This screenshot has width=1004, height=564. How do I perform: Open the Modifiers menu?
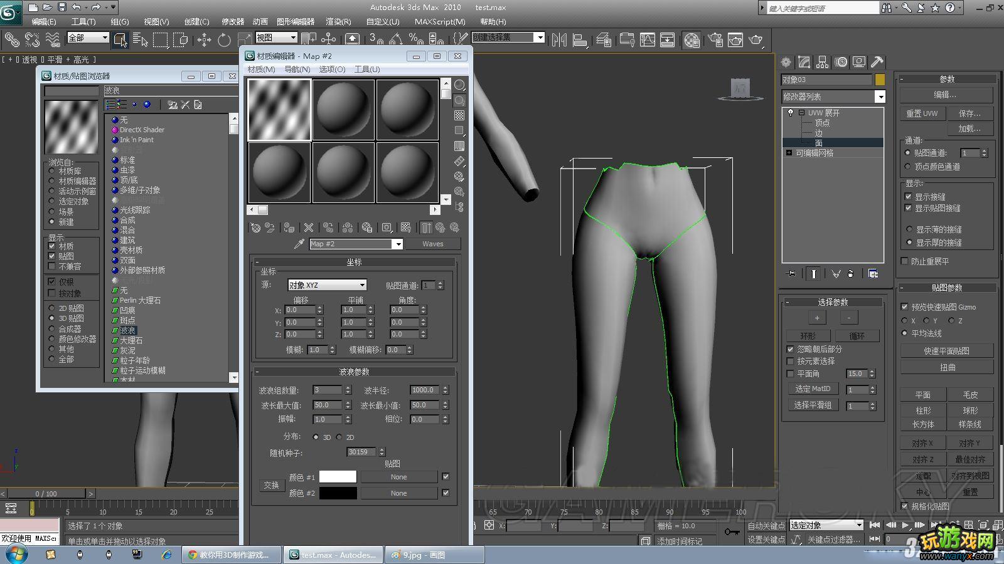point(233,21)
